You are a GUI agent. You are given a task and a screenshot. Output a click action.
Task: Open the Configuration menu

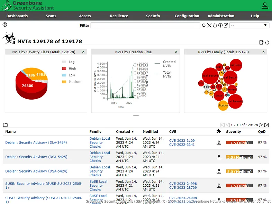point(187,16)
